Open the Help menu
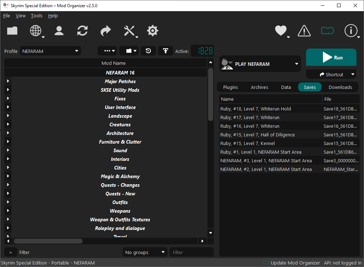Image resolution: width=364 pixels, height=267 pixels. [x=53, y=15]
